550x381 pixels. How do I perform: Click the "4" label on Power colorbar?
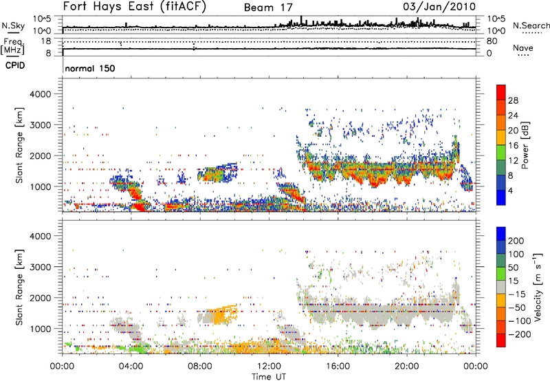coord(511,190)
